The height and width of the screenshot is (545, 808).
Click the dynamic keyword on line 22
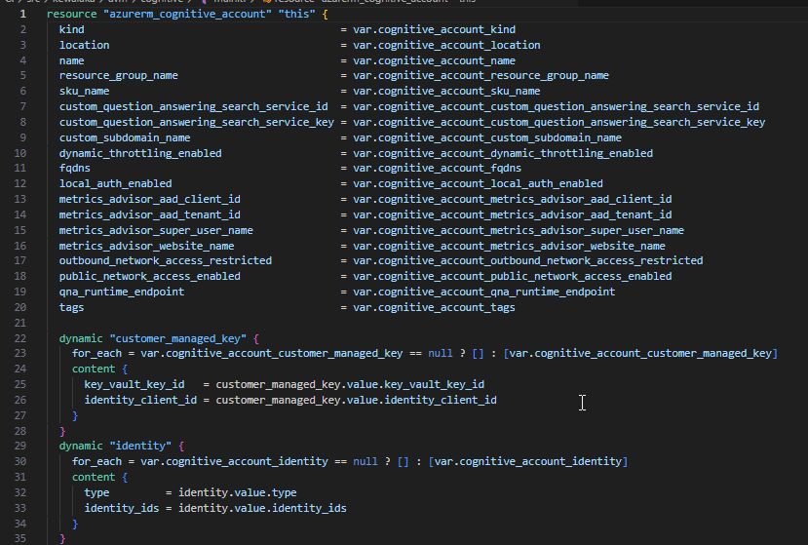pos(81,338)
